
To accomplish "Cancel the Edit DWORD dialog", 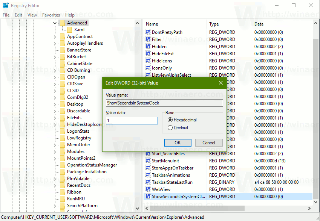I will click(x=209, y=142).
